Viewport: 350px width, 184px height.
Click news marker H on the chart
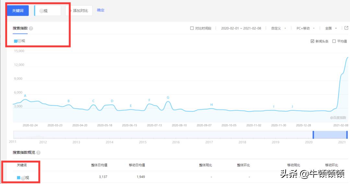tap(212, 105)
